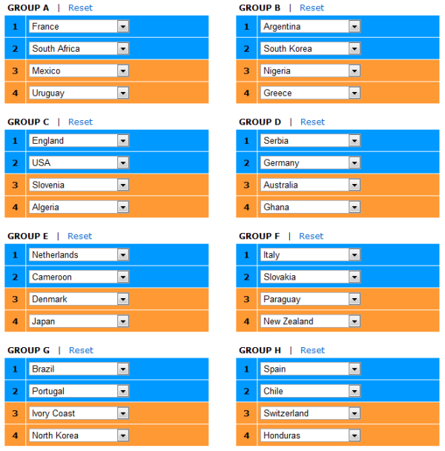The height and width of the screenshot is (451, 445).
Task: Expand the Spain dropdown in Group H
Action: click(x=355, y=369)
